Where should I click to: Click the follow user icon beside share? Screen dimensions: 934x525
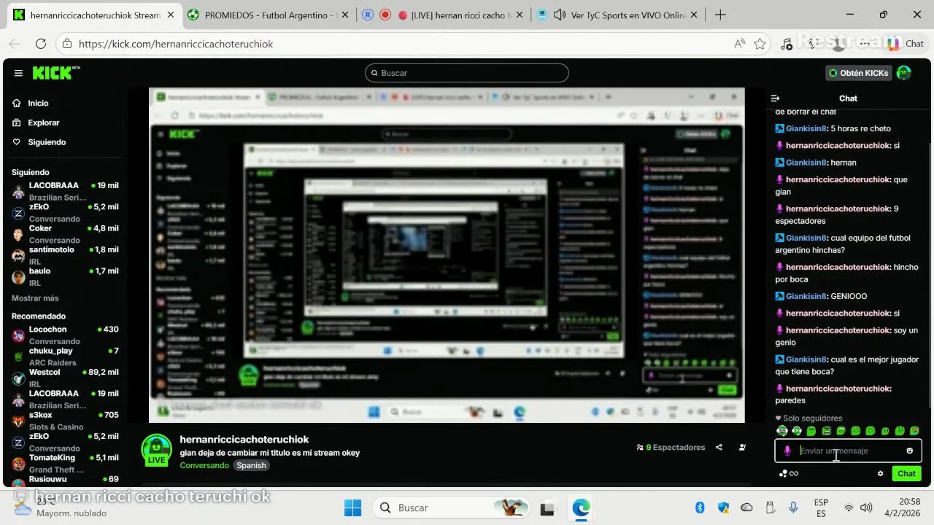(742, 448)
